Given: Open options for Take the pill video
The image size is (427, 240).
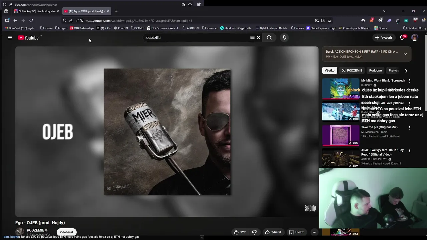Looking at the screenshot, I should (410, 128).
